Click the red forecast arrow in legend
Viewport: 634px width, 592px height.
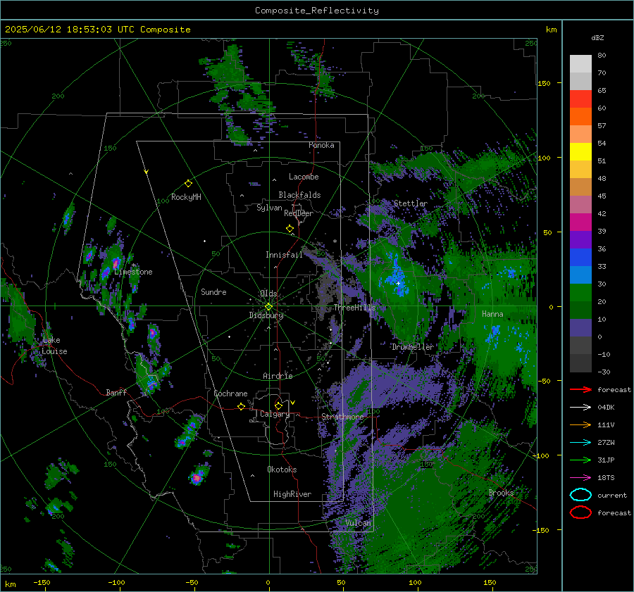[x=580, y=389]
